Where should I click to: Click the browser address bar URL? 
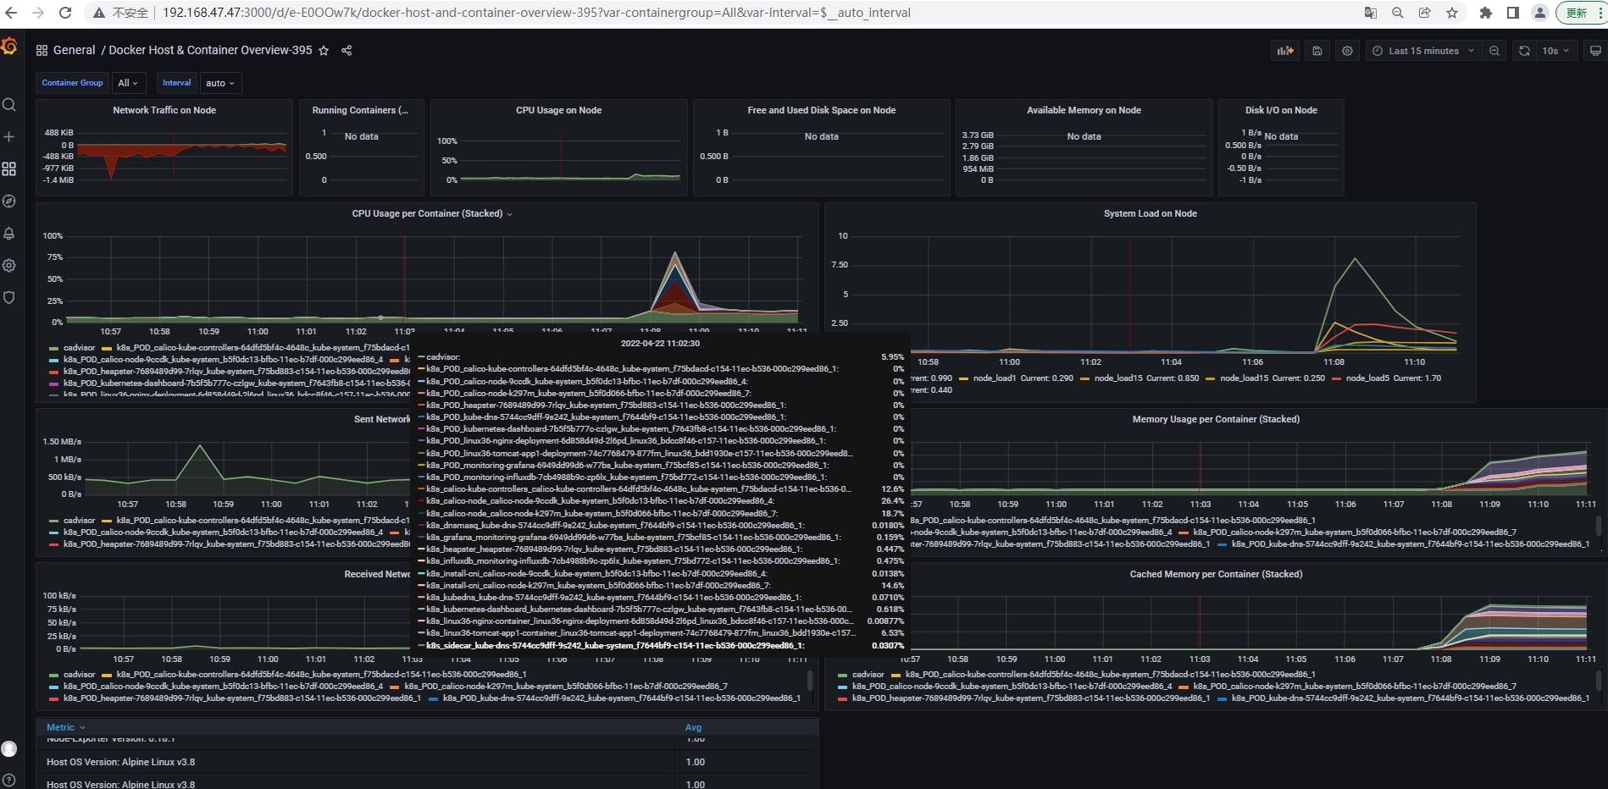536,13
